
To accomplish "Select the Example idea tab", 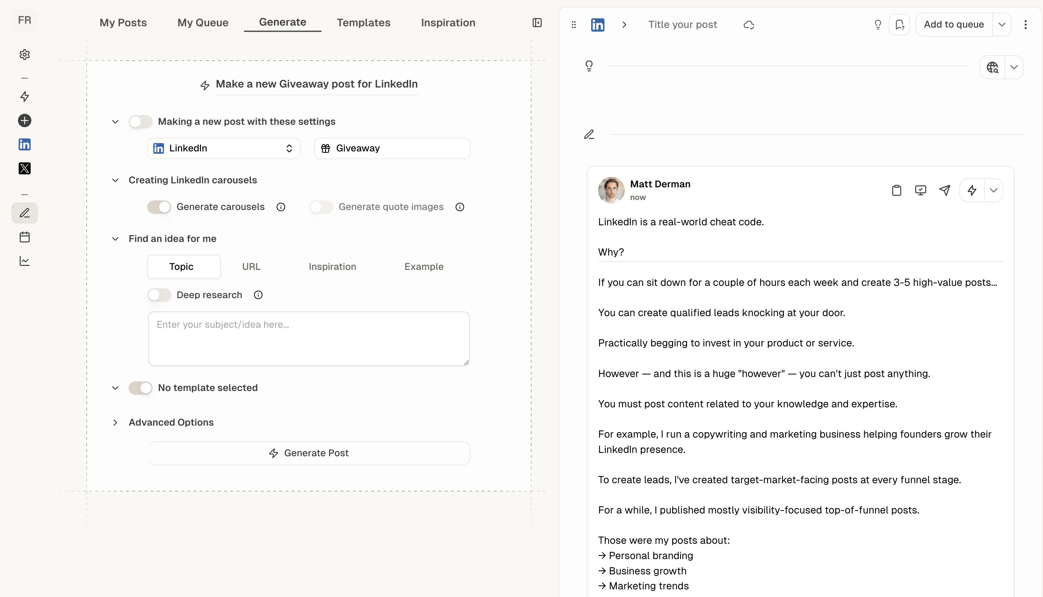I will (x=424, y=267).
